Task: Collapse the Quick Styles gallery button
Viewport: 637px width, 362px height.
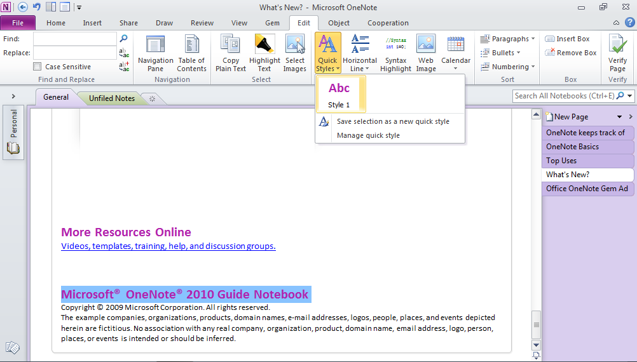Action: tap(327, 53)
